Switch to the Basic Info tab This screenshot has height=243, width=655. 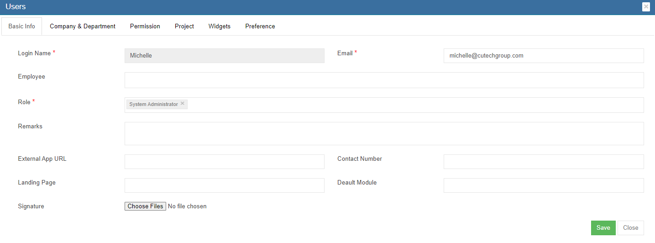pos(22,26)
